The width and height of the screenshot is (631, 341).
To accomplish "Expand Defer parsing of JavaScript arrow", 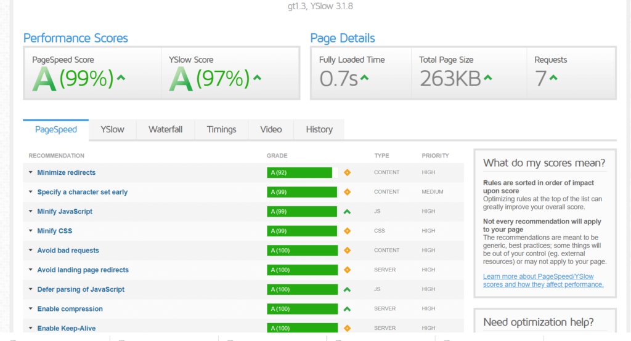I will point(31,289).
